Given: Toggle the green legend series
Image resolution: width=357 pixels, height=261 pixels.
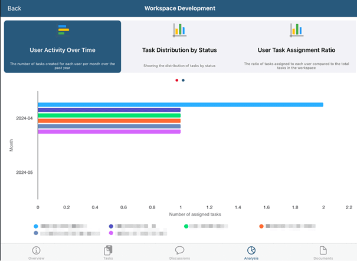Looking at the screenshot, I should click(x=186, y=226).
